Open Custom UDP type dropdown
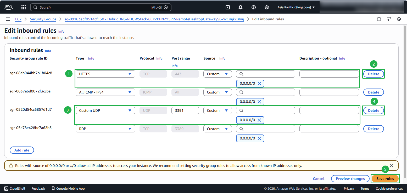407x193 pixels. [105, 110]
